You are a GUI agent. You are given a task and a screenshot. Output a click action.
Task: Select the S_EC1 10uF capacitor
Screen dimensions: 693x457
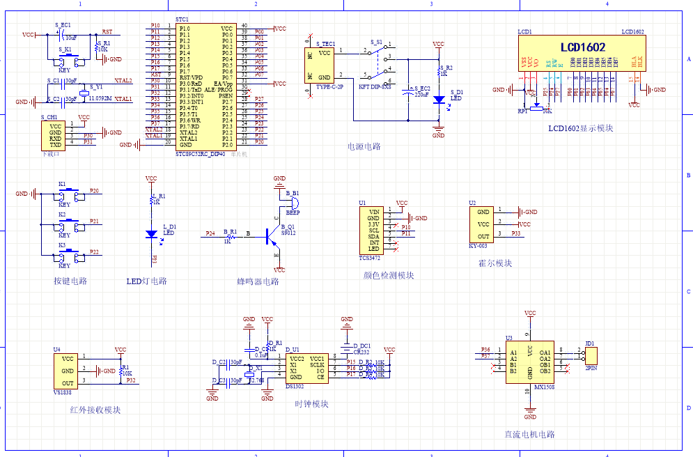[x=62, y=34]
